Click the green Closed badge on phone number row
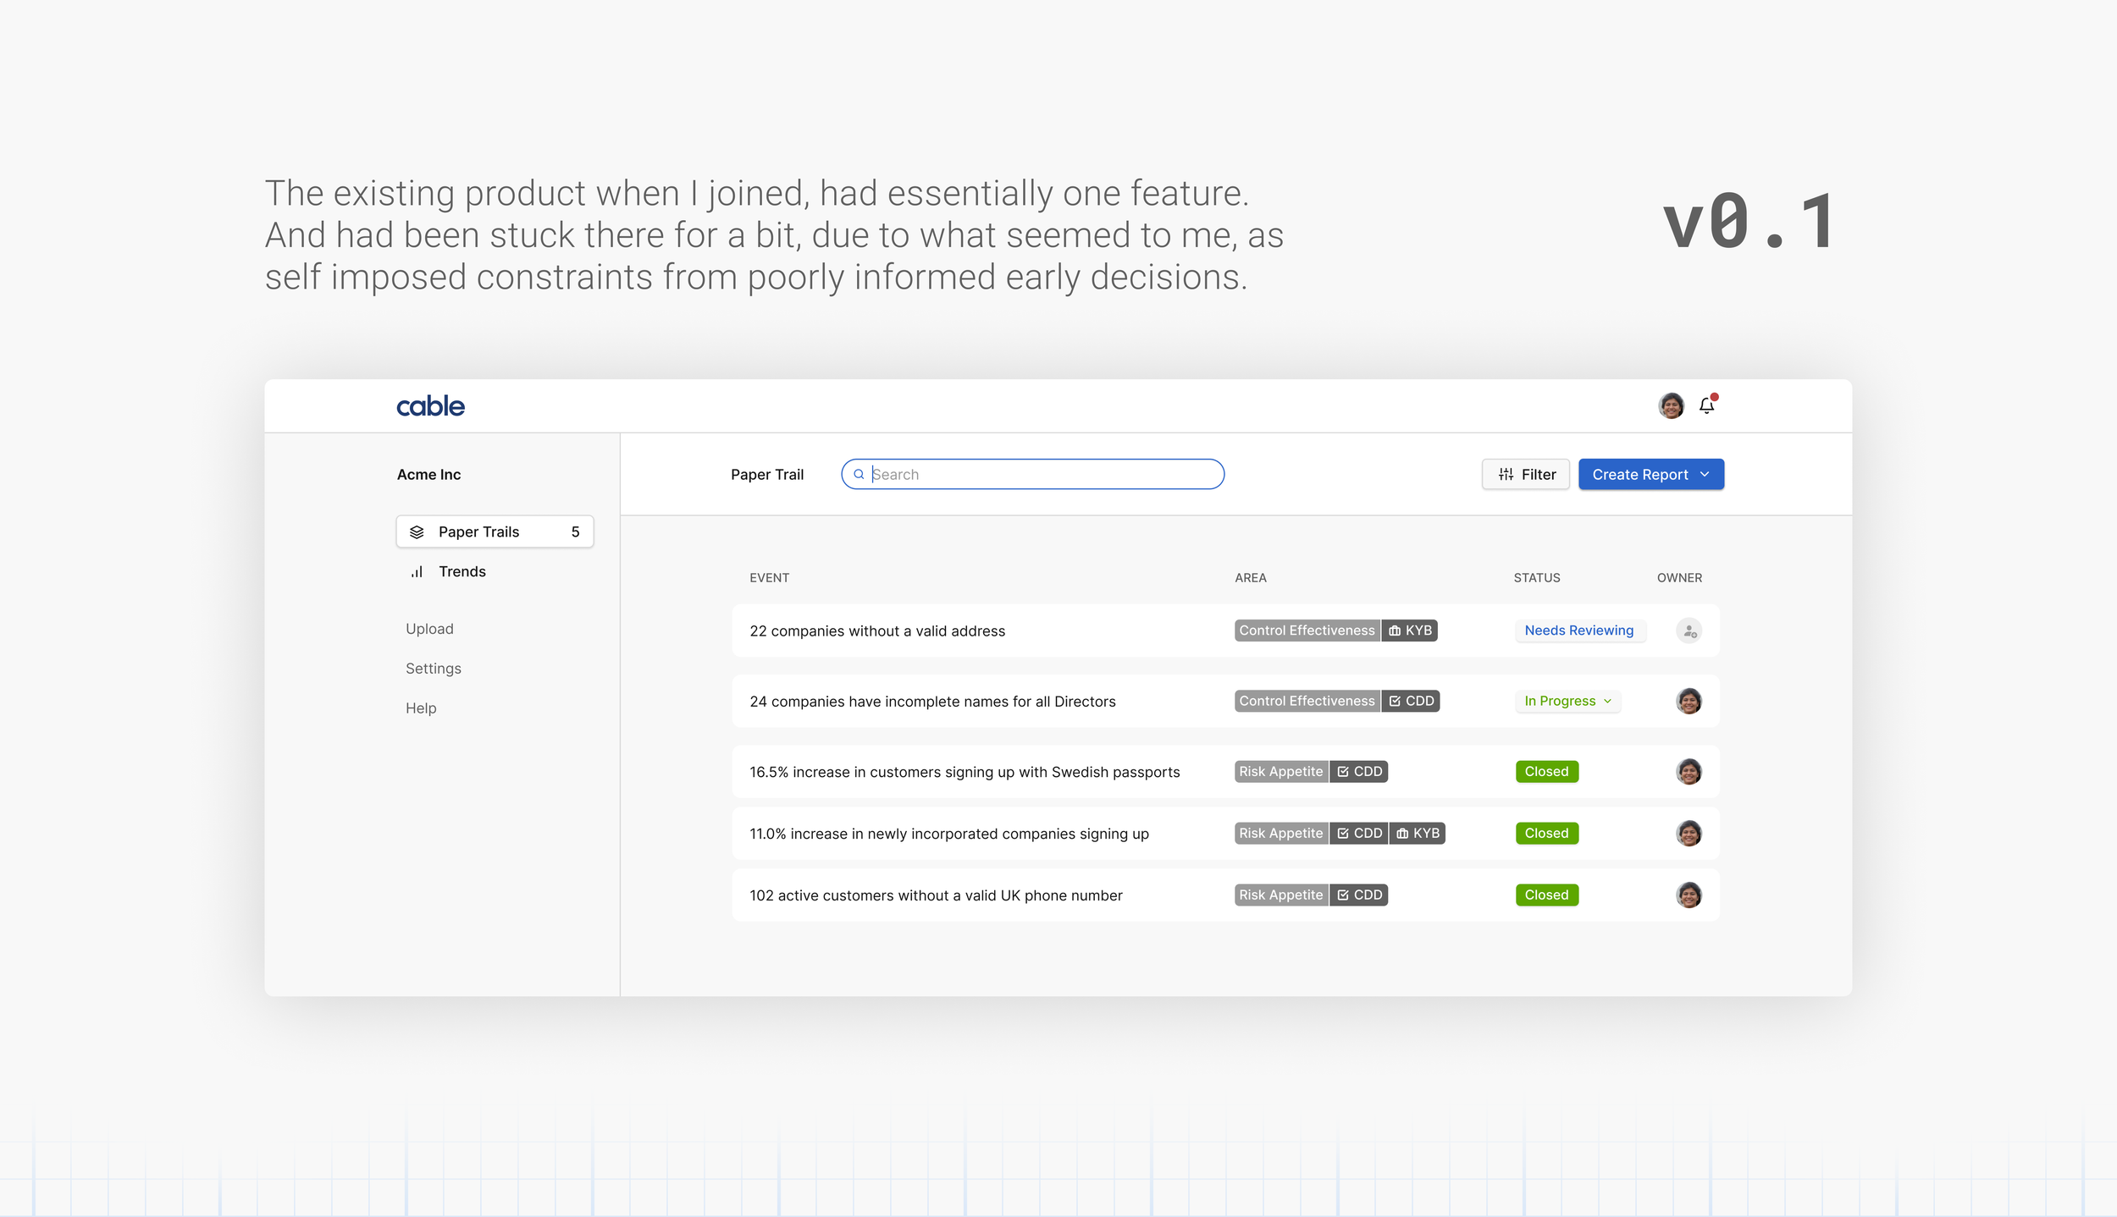This screenshot has height=1217, width=2117. [1546, 895]
